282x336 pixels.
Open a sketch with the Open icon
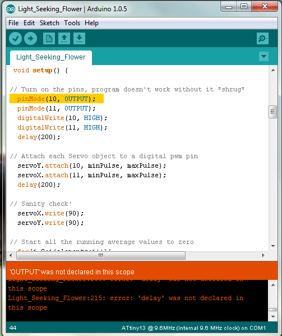click(x=64, y=39)
